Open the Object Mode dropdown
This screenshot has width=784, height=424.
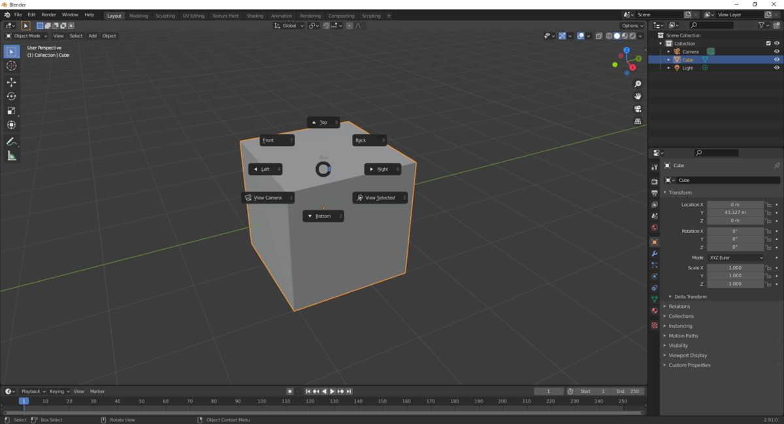coord(27,36)
